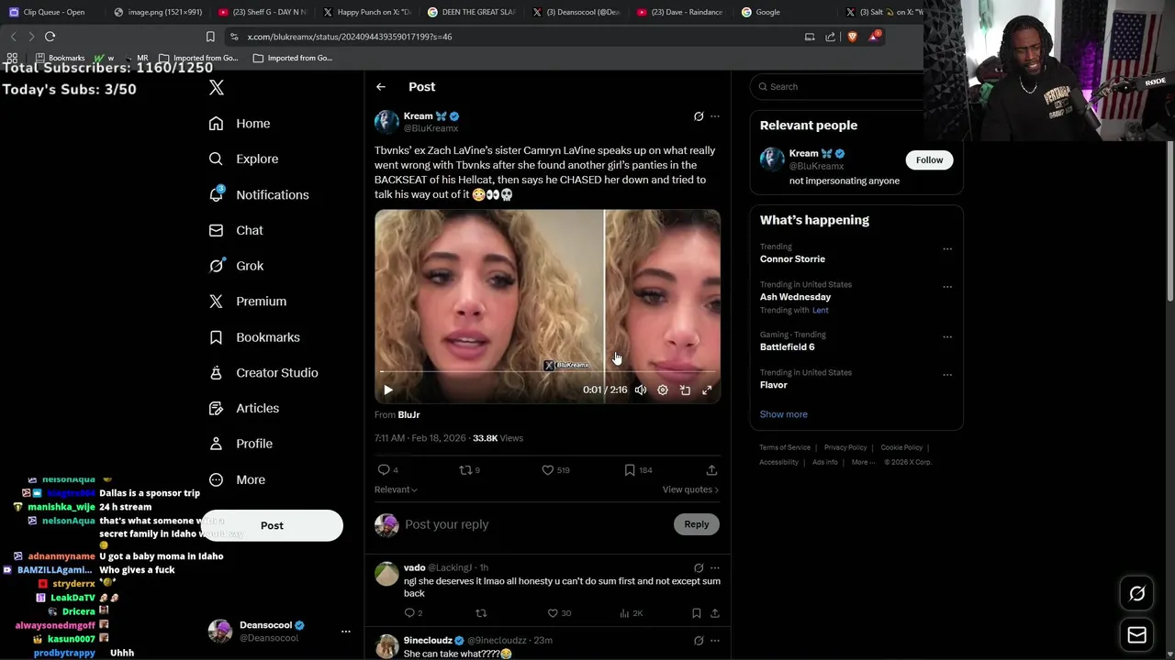Open Bookmarks in the sidebar
Viewport: 1175px width, 660px height.
pos(254,337)
